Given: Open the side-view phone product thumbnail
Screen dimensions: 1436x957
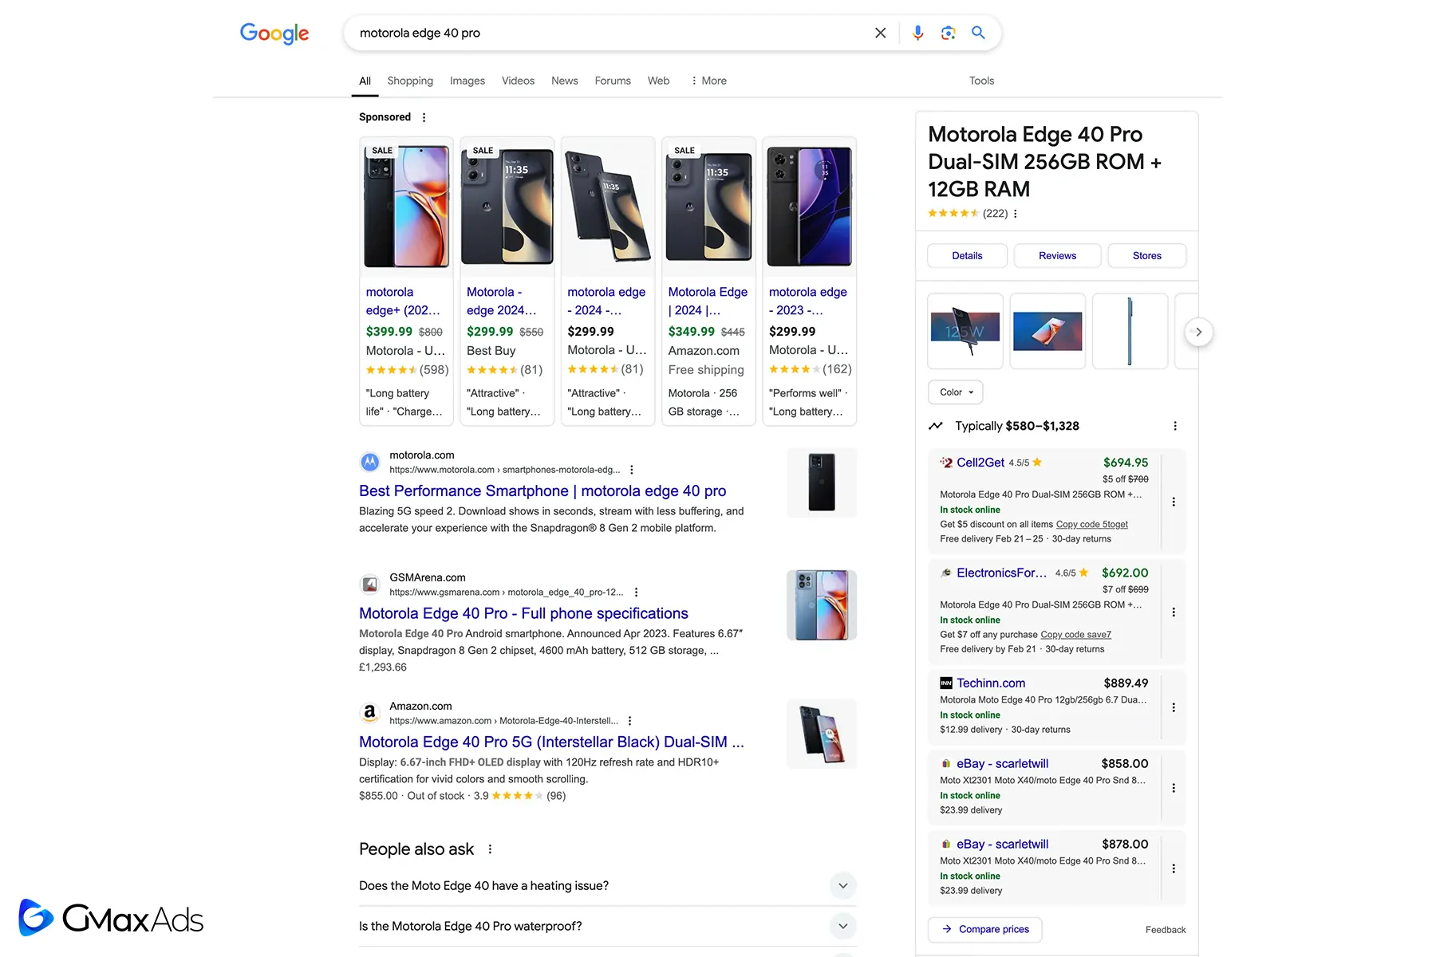Looking at the screenshot, I should [x=1130, y=331].
